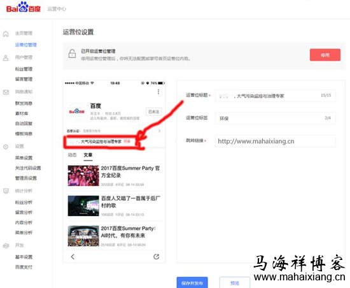Viewport: 350px width, 288px height.
Task: Open 粉丝分析 in the sidebar
Action: pos(24,202)
